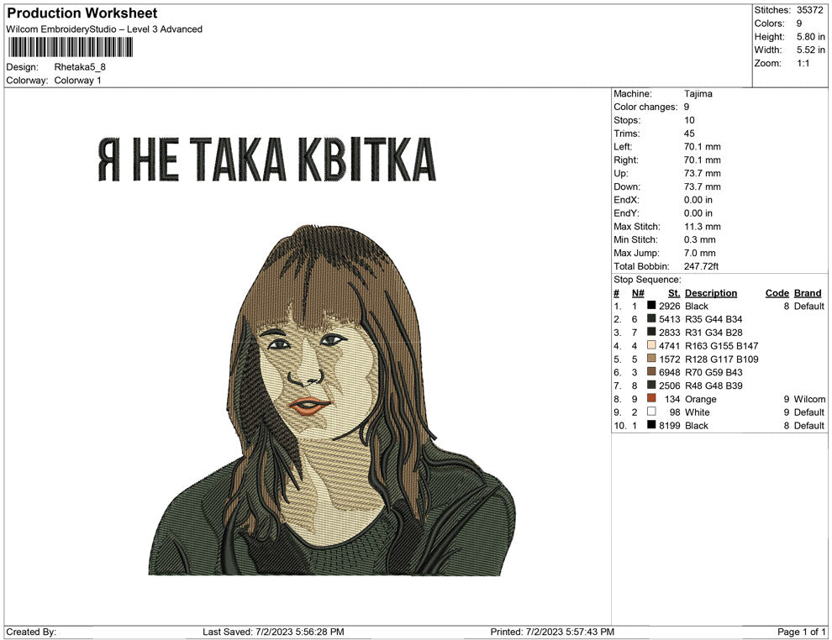Select the St. stitch count column header
832x640 pixels.
pyautogui.click(x=673, y=293)
